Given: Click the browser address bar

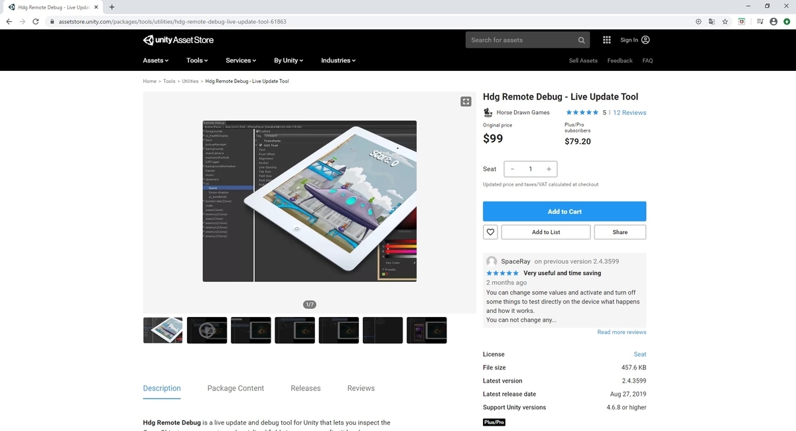Looking at the screenshot, I should click(371, 21).
